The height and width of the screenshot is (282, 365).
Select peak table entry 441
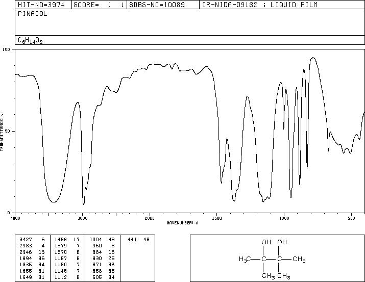tap(132, 240)
